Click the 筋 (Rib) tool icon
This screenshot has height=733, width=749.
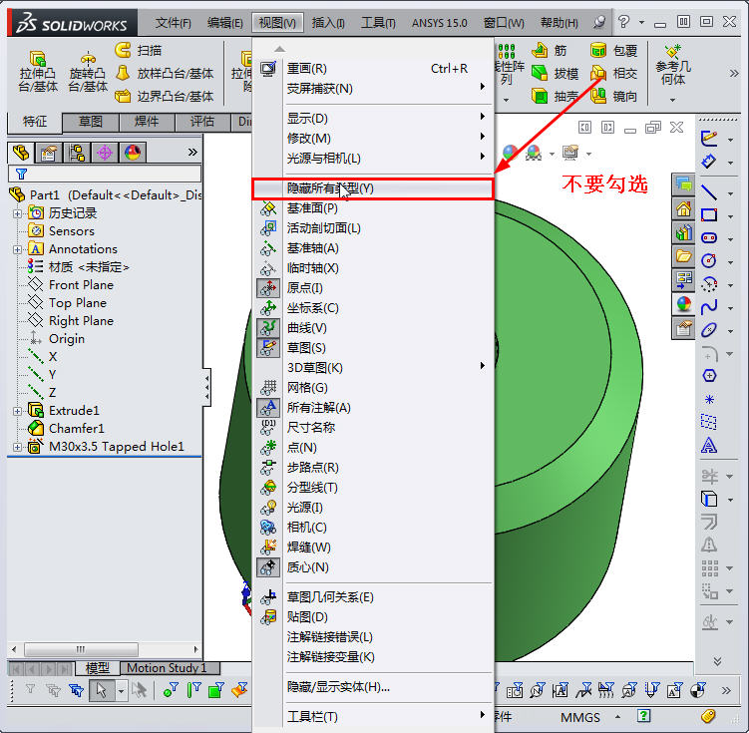[540, 50]
